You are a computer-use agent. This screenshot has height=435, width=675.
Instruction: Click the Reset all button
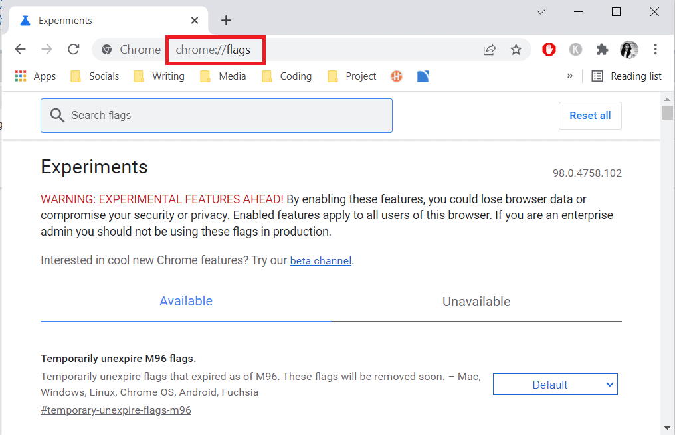click(590, 116)
